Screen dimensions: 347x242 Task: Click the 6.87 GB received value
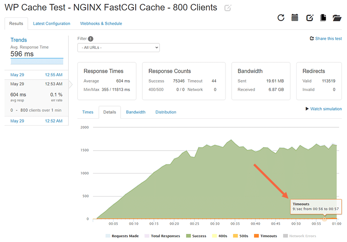(276, 90)
